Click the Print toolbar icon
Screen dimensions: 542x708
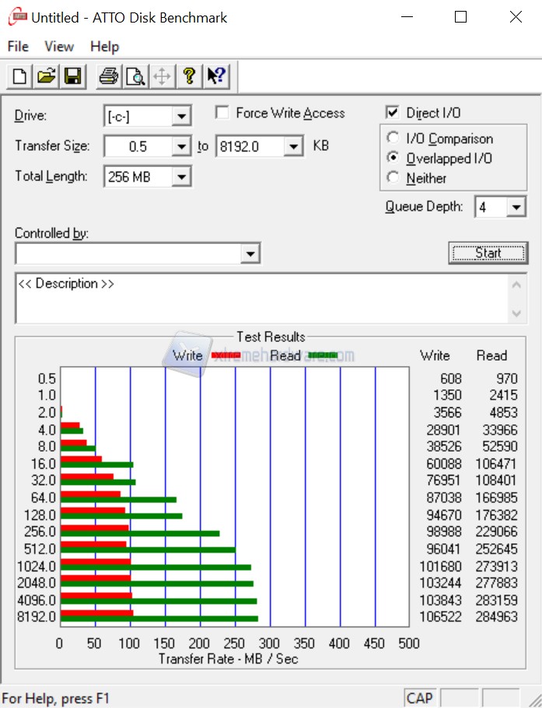(x=109, y=76)
